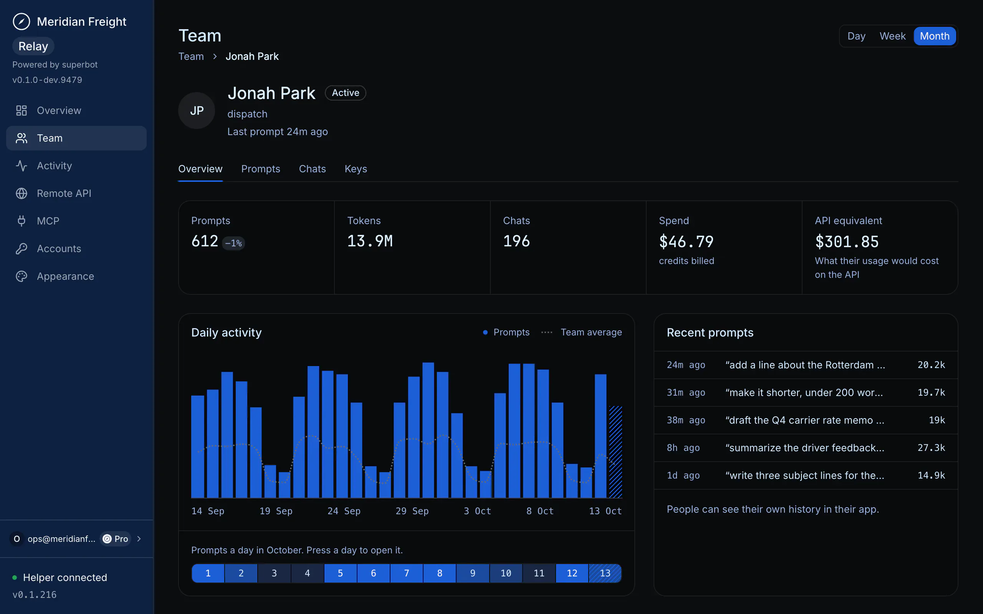983x614 pixels.
Task: Click the Active status badge
Action: click(x=345, y=93)
